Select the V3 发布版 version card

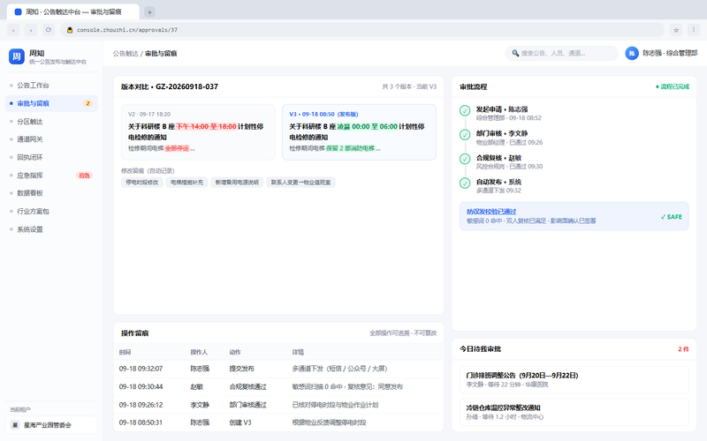click(x=359, y=131)
